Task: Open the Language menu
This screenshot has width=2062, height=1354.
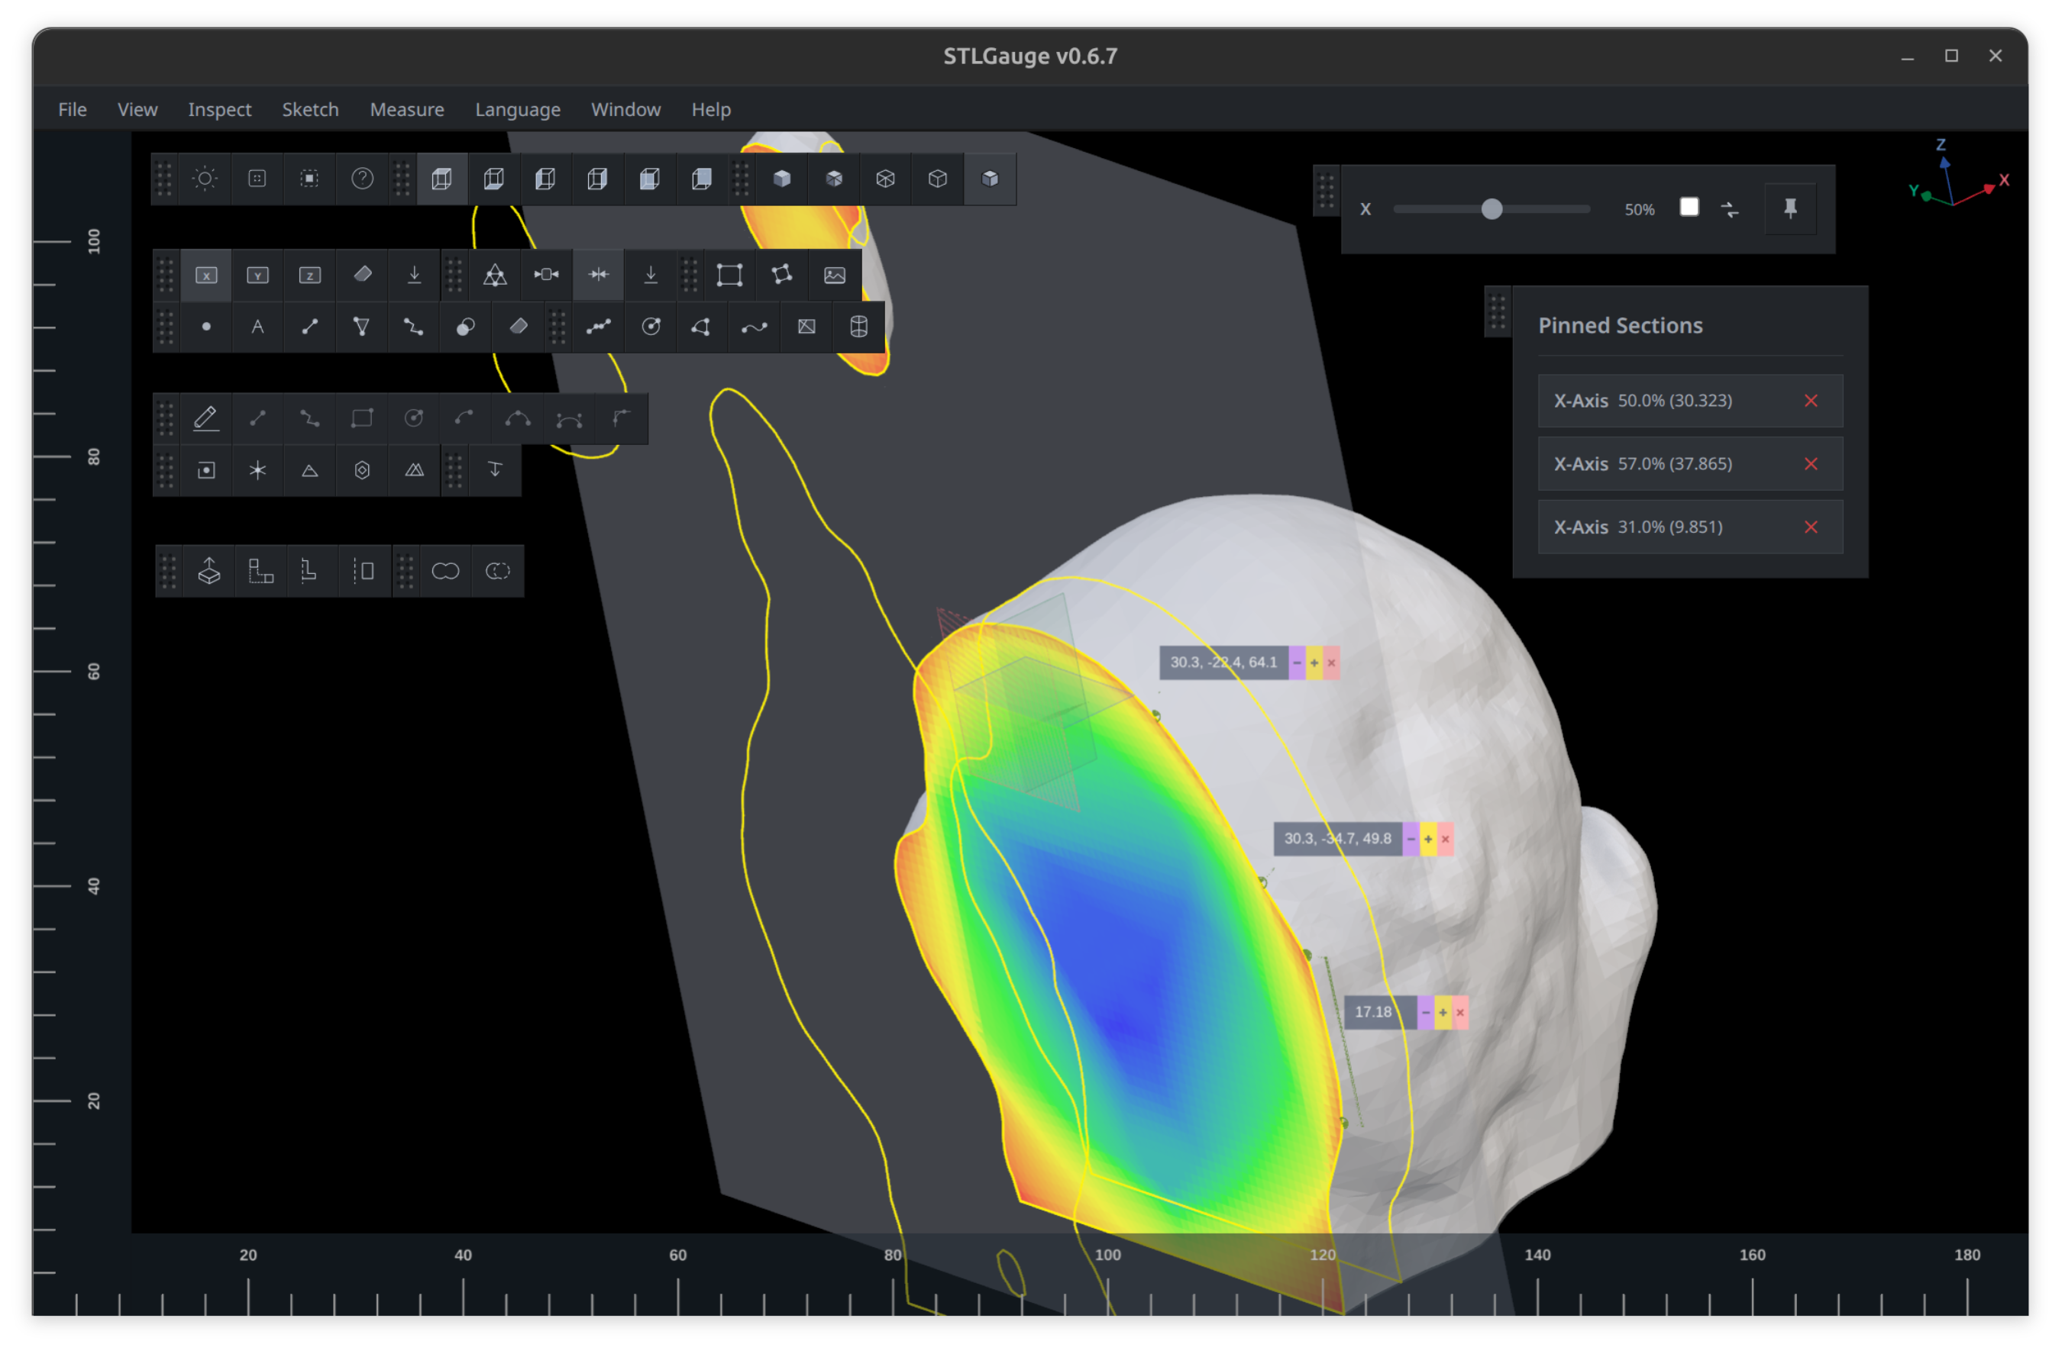Action: pyautogui.click(x=517, y=109)
